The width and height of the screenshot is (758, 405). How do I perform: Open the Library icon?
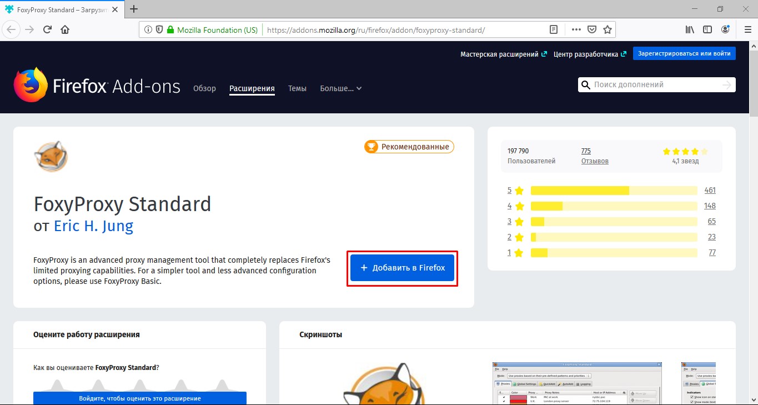(690, 29)
